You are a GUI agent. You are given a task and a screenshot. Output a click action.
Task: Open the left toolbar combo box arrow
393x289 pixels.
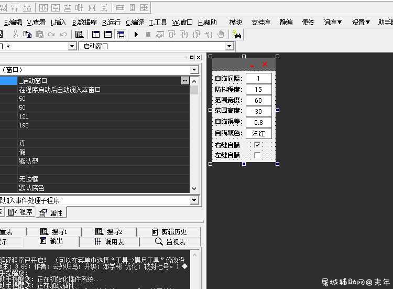(x=72, y=46)
